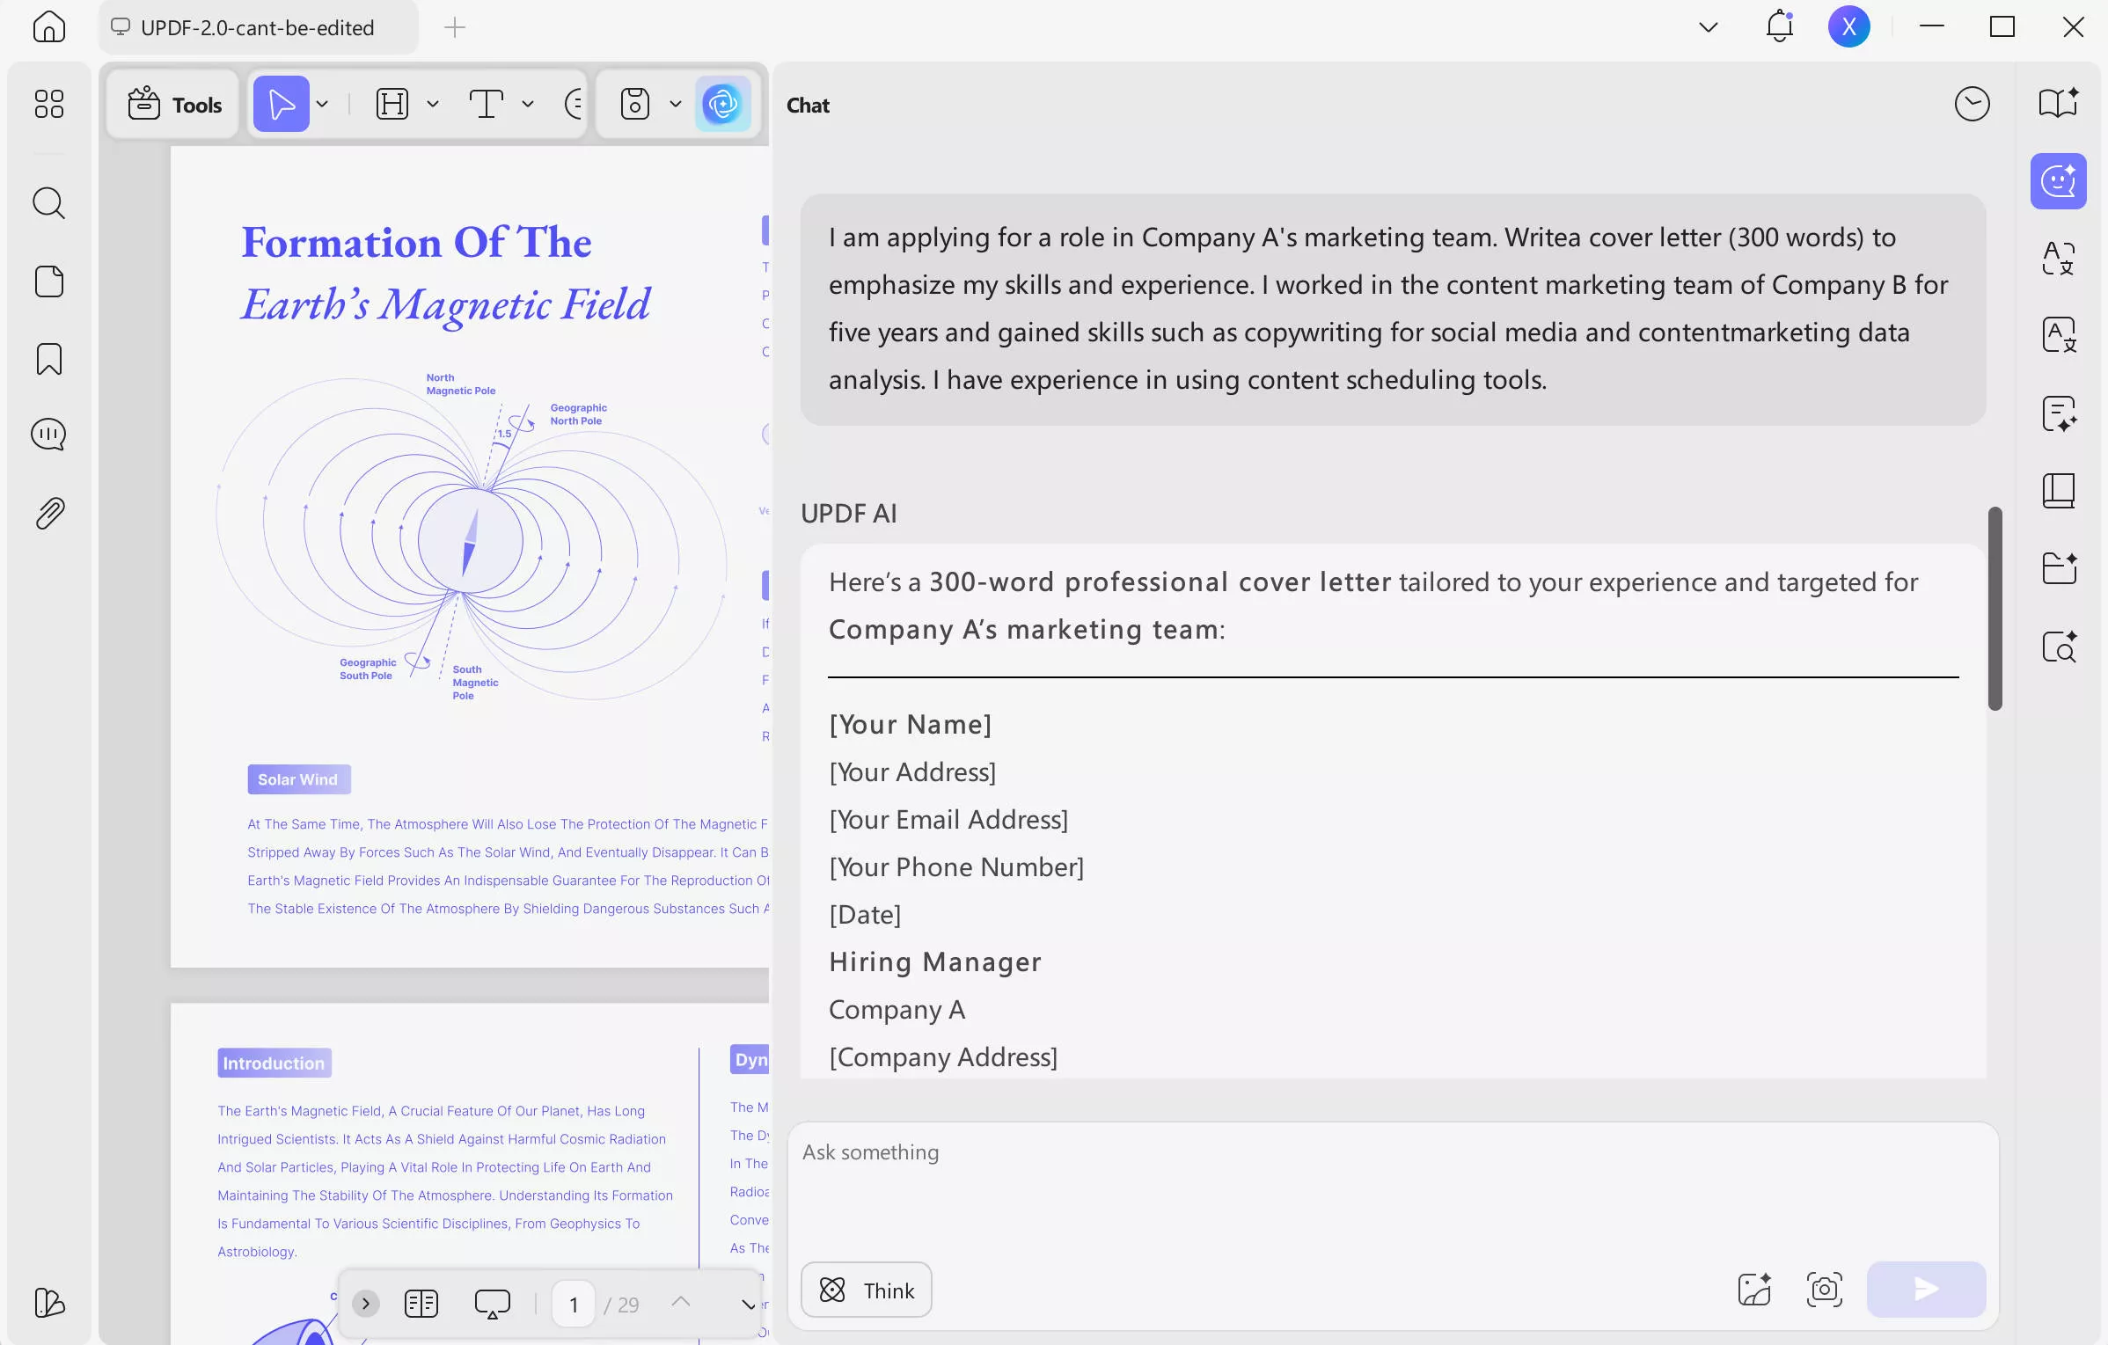This screenshot has width=2108, height=1345.
Task: Click the [Your Email Address] line
Action: tap(948, 819)
